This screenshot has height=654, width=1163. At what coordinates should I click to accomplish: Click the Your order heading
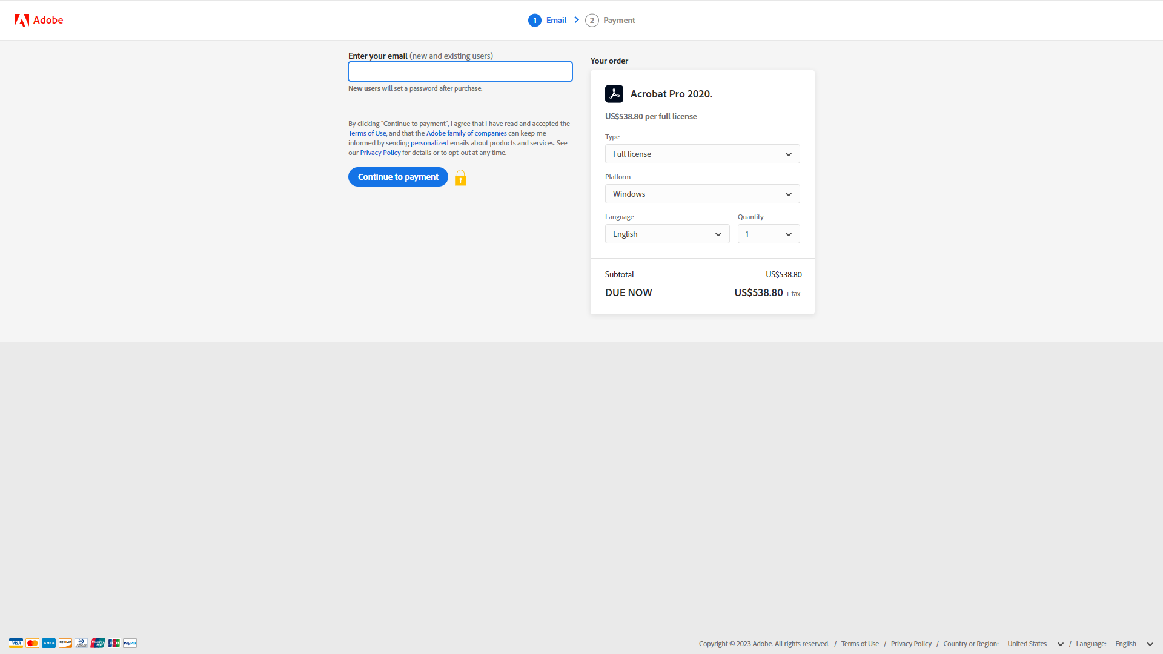tap(609, 61)
